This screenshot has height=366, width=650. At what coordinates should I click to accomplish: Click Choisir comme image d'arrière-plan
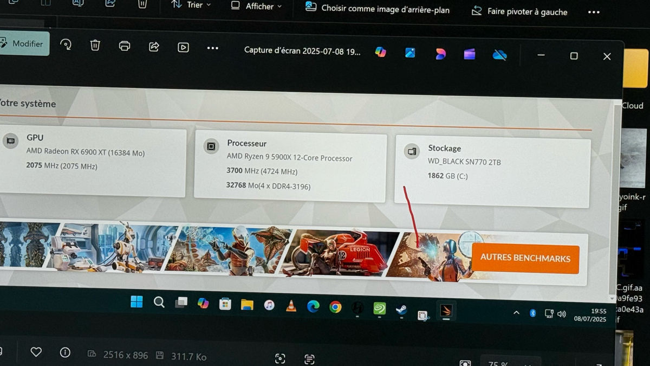click(378, 8)
